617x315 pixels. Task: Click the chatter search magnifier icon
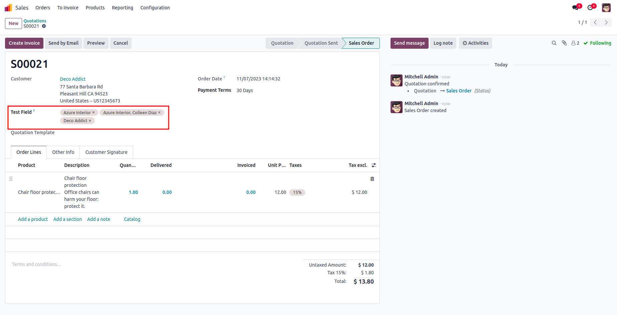(x=554, y=43)
